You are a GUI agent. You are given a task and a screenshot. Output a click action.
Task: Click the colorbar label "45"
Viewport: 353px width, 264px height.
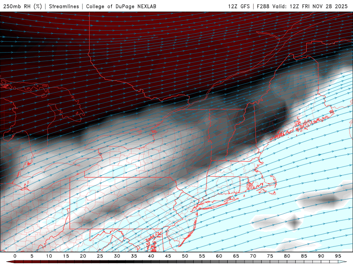[x=168, y=256]
